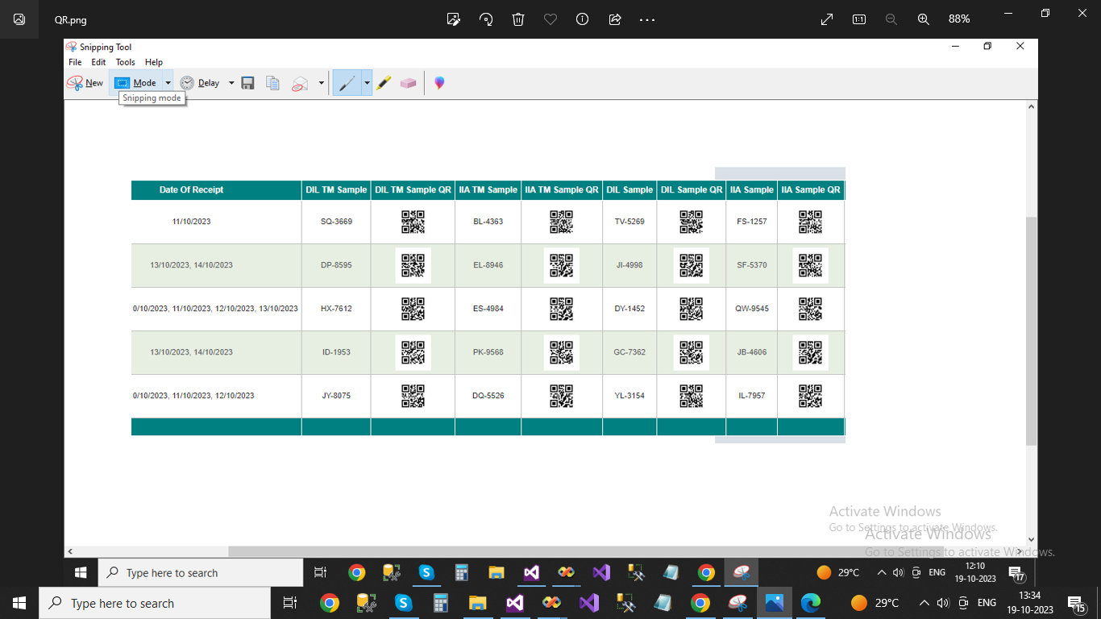Viewport: 1101px width, 619px height.
Task: Click the QR code next to JB-4606
Action: point(810,352)
